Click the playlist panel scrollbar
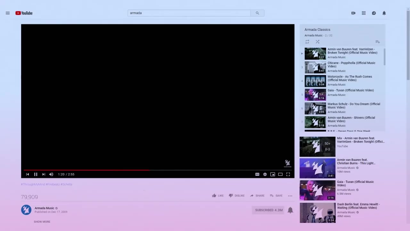 click(384, 57)
